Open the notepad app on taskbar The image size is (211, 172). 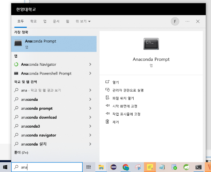click(x=162, y=167)
